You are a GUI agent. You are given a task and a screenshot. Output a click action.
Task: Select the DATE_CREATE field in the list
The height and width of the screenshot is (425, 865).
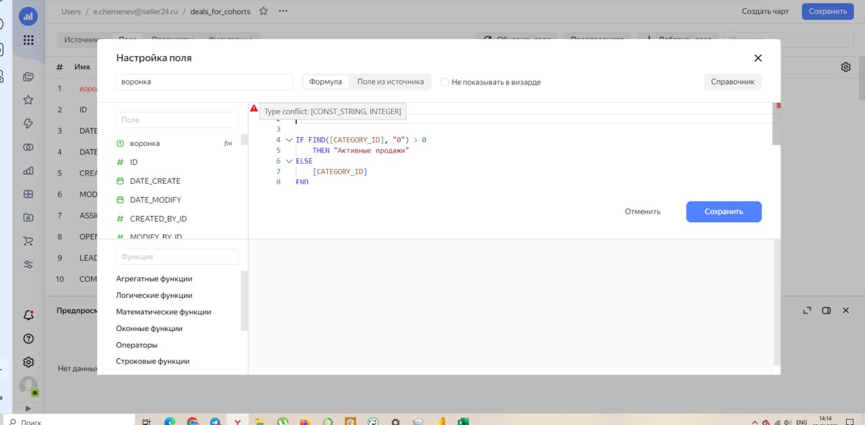(155, 181)
